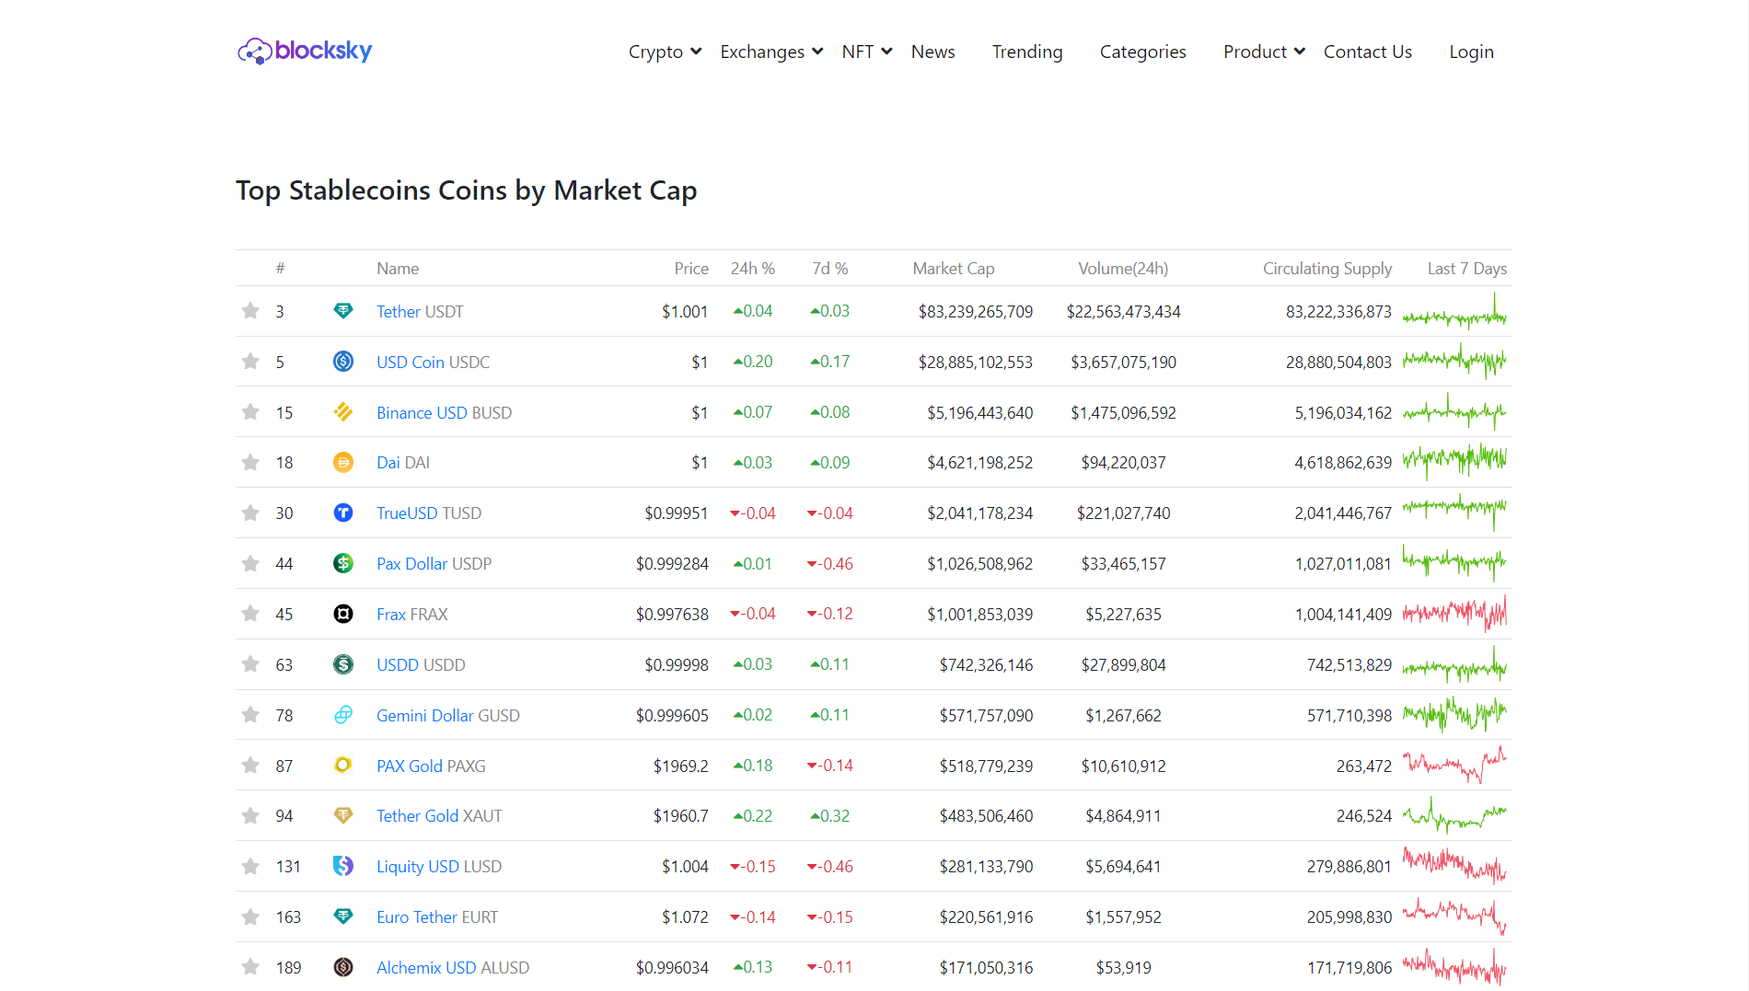Screen dimensions: 1749x991
Task: Click the Frax coin icon
Action: click(343, 614)
